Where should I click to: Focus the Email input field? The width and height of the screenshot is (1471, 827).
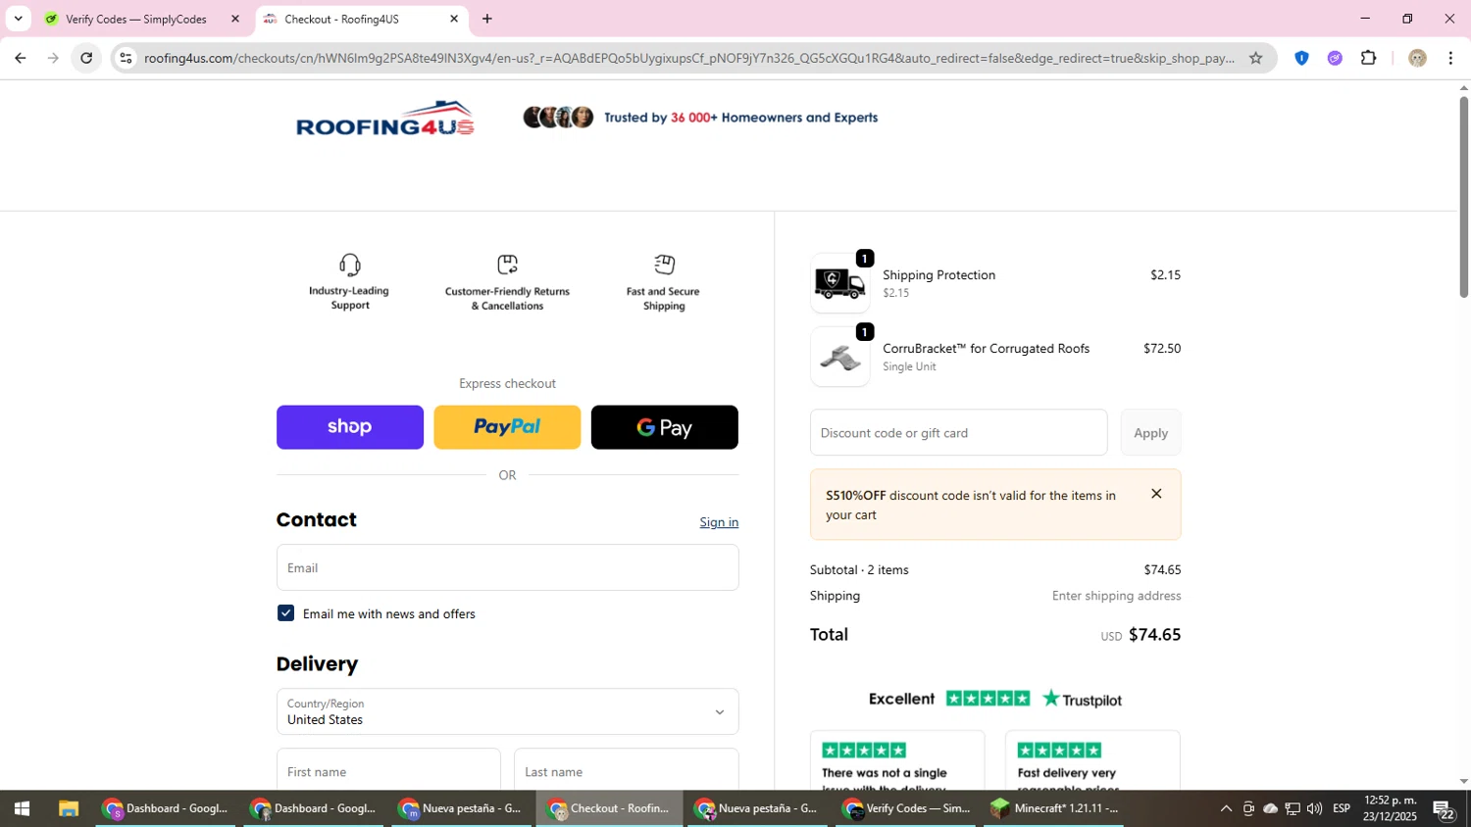(507, 567)
